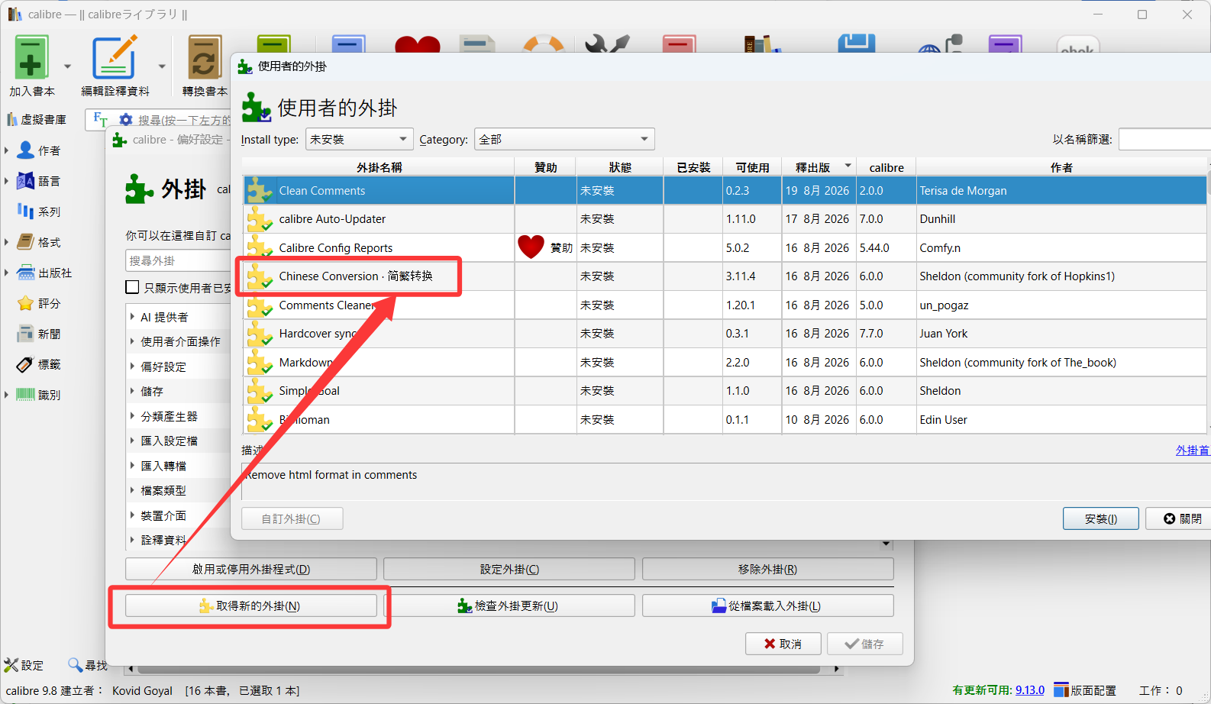Open the 外掛首頁 plugin homepage link
1211x704 pixels.
coord(1193,450)
